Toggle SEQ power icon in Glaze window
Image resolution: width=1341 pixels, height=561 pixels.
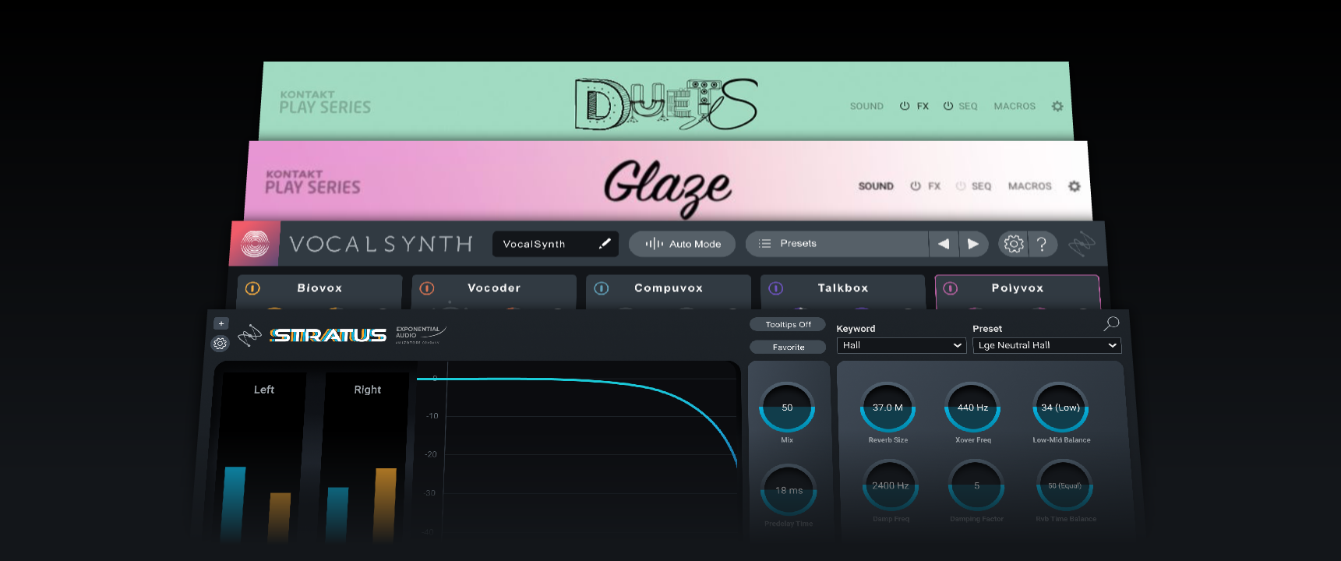(x=961, y=186)
